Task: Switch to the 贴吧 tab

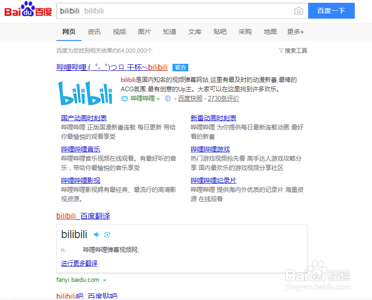Action: (220, 32)
